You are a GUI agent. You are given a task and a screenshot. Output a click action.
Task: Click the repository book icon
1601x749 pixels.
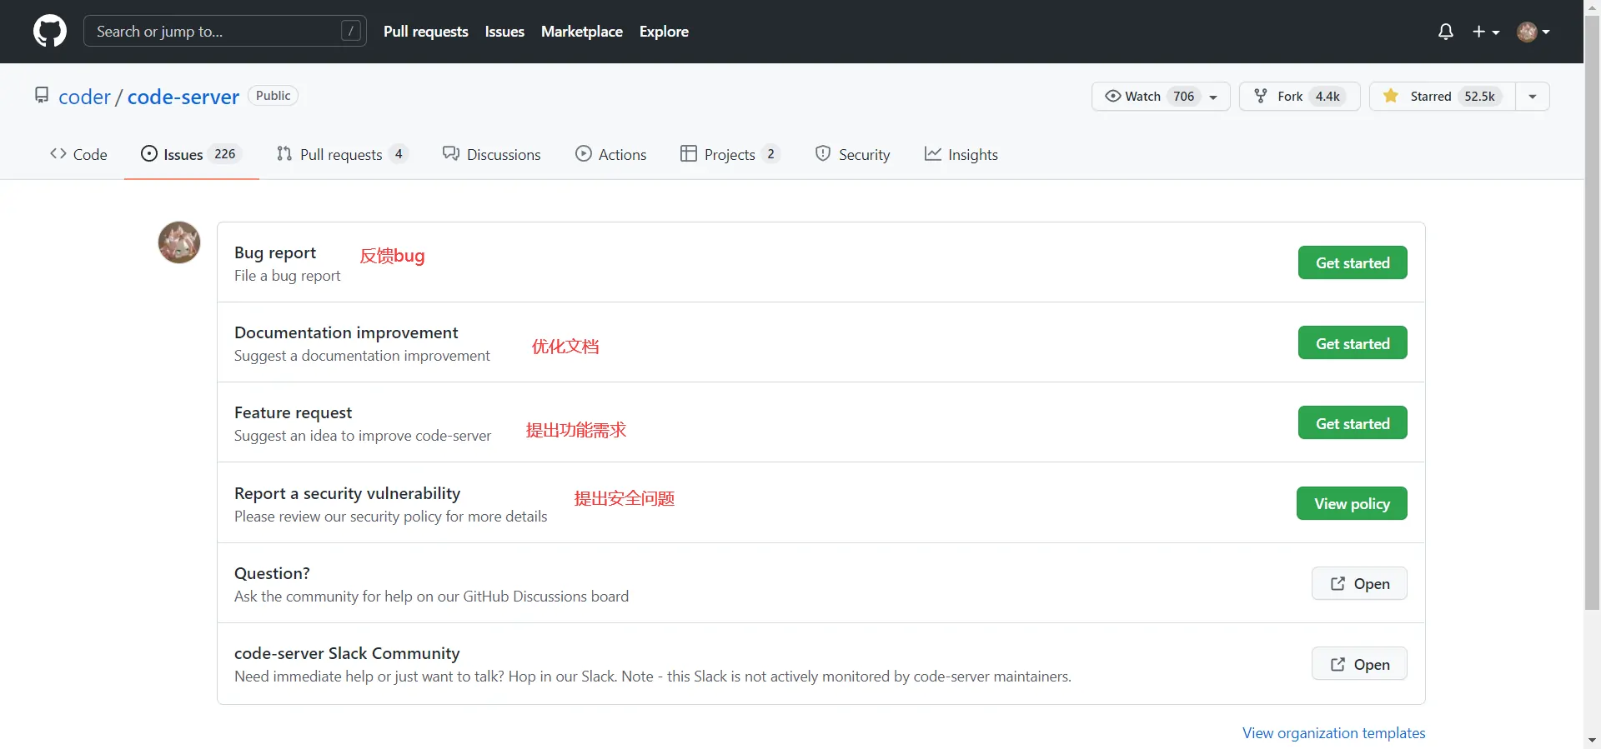(42, 96)
